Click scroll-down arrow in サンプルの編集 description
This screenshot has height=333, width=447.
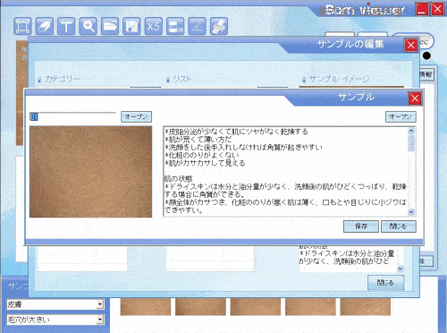click(401, 269)
